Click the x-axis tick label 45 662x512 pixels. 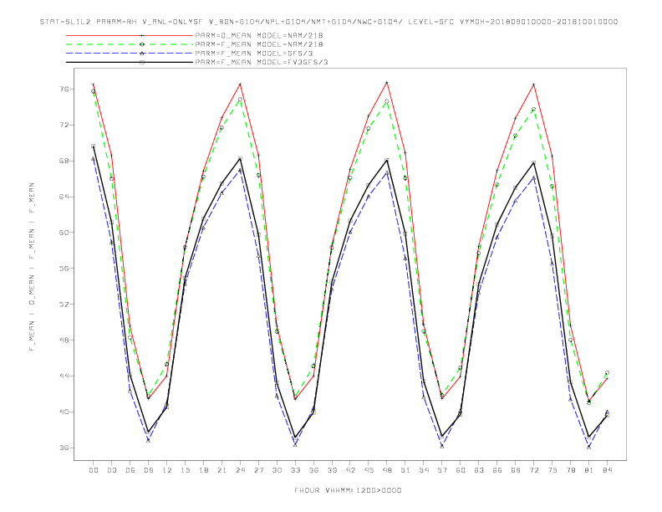tap(369, 470)
